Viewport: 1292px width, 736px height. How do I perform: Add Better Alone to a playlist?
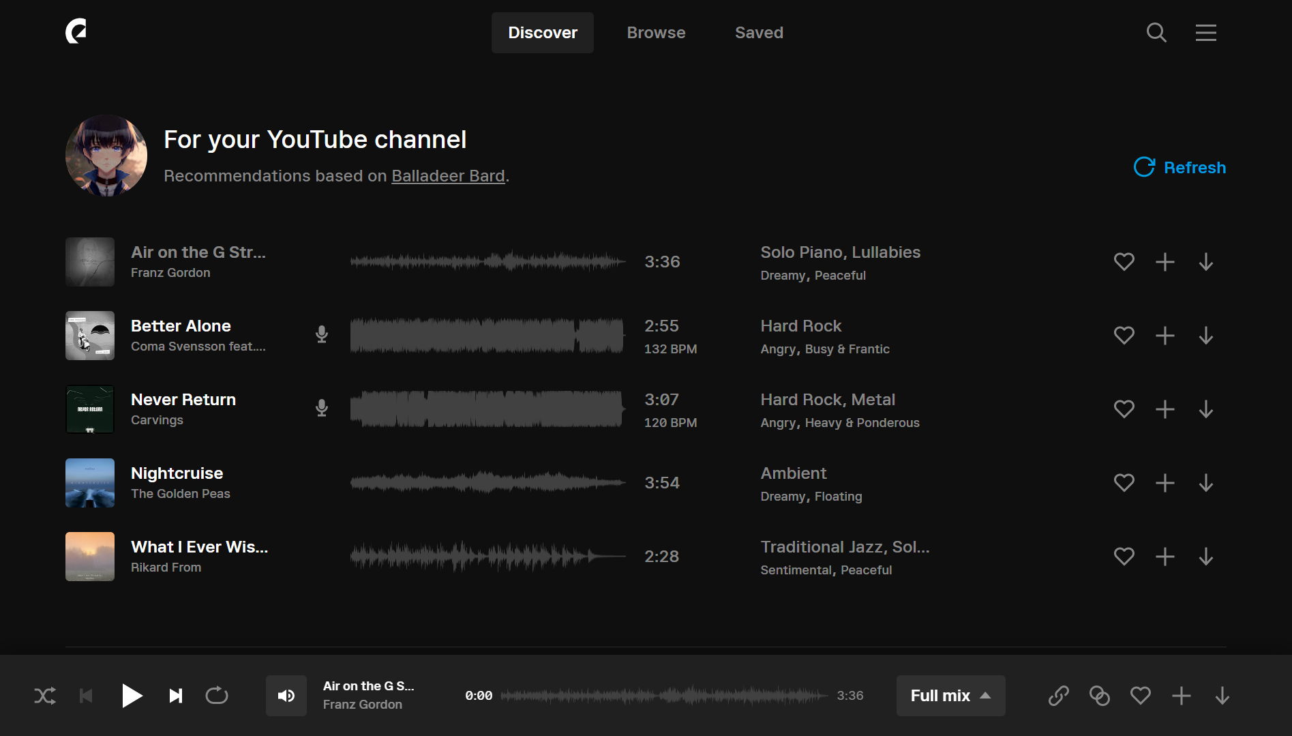click(x=1165, y=336)
